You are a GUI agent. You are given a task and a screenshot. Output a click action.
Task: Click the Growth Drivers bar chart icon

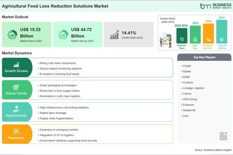pos(16,65)
